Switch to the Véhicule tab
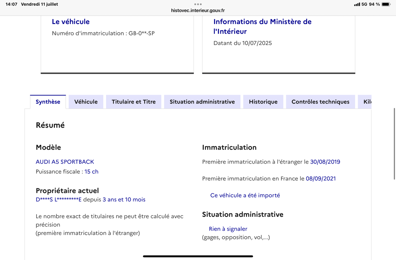 pyautogui.click(x=86, y=102)
